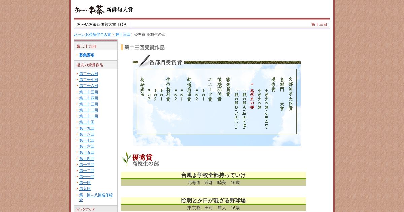Screen dimensions: 404x212
Task: Open その1 under 佳作特別賞
Action: 161,95
